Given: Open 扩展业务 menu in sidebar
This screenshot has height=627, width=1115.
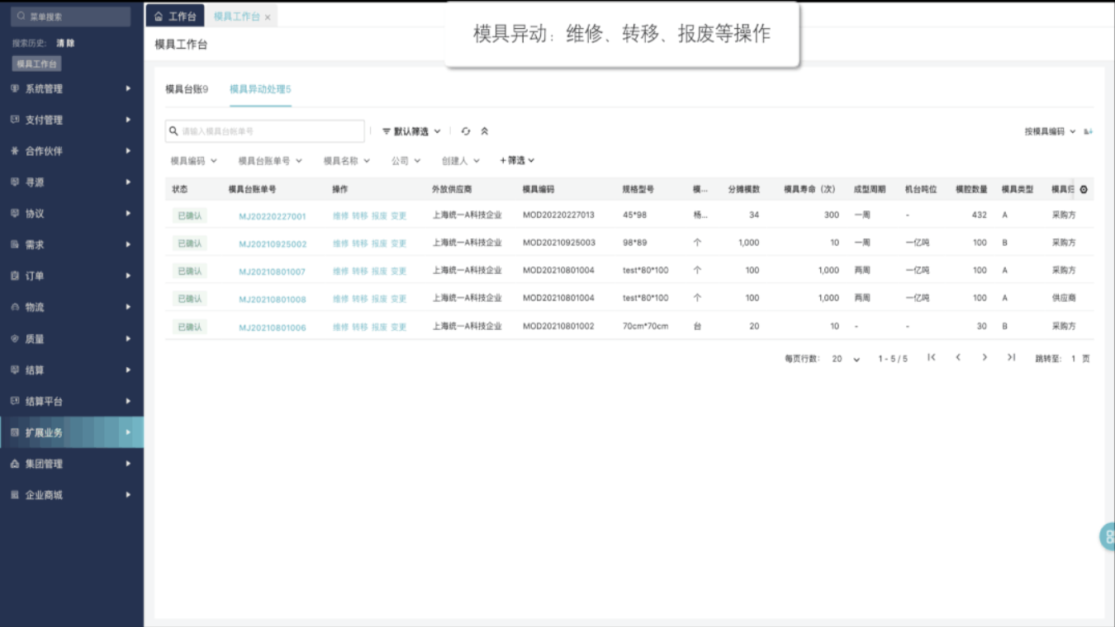Looking at the screenshot, I should coord(72,432).
